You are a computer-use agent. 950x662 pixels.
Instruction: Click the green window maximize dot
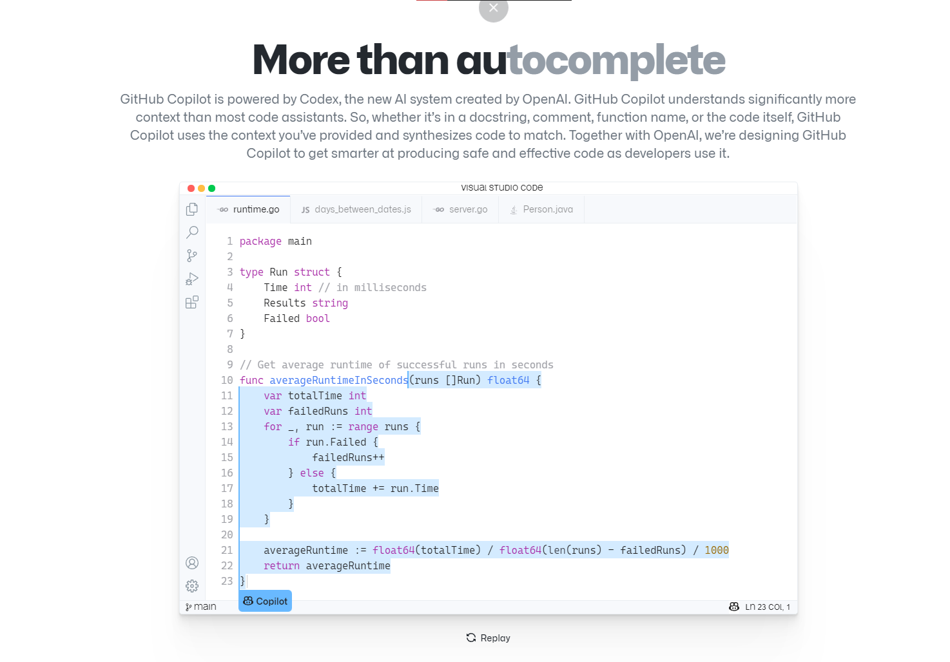tap(211, 188)
